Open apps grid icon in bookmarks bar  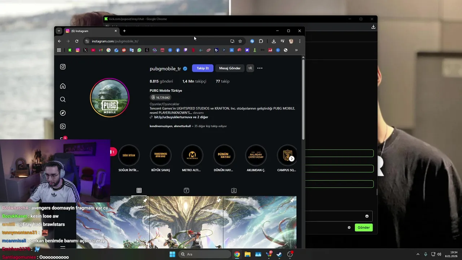pos(59,50)
